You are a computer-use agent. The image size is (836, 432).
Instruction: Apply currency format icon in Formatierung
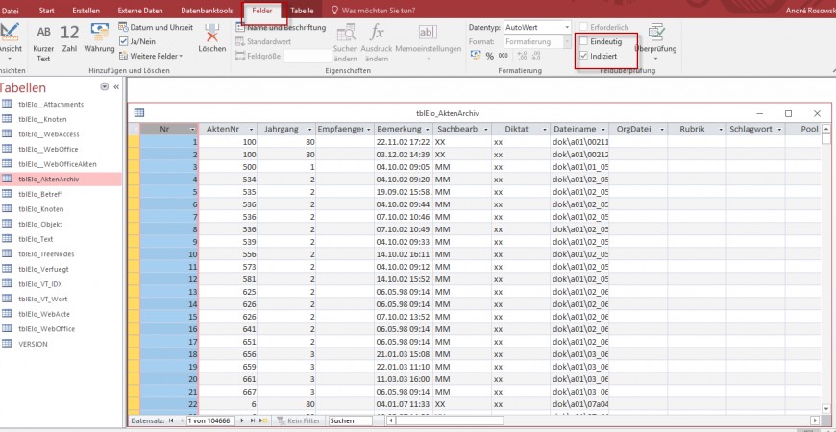tap(476, 56)
